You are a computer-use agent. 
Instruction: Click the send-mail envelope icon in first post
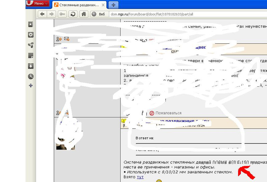click(x=67, y=39)
